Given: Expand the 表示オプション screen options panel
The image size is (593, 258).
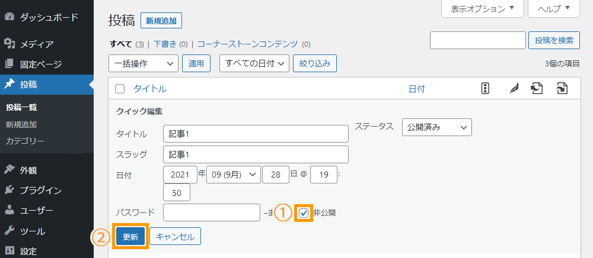Looking at the screenshot, I should [483, 9].
